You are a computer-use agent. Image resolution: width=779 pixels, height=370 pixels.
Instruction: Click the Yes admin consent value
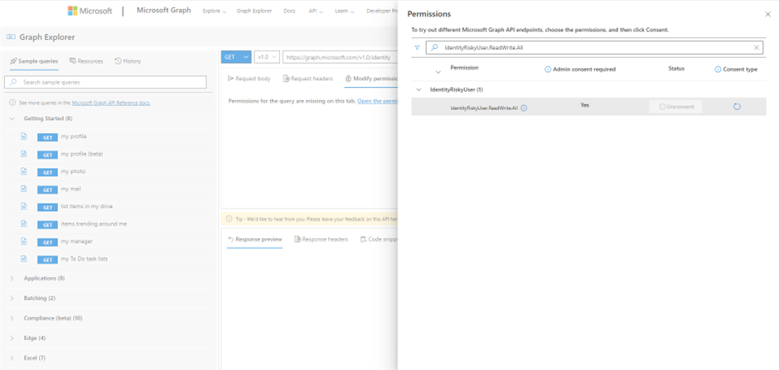coord(585,105)
